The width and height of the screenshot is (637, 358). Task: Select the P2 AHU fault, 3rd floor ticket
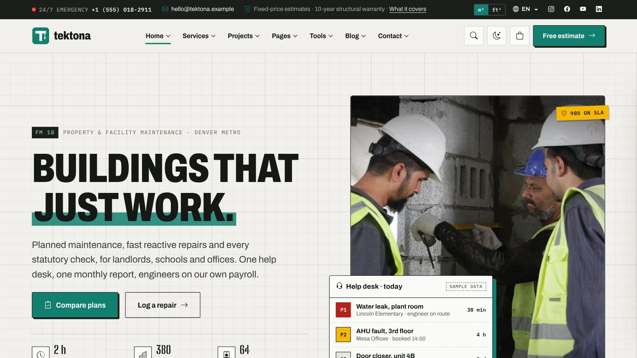(x=411, y=335)
